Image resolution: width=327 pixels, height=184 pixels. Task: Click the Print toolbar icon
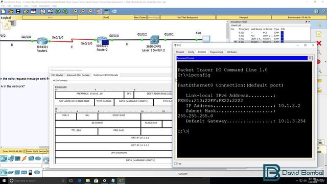[26, 11]
